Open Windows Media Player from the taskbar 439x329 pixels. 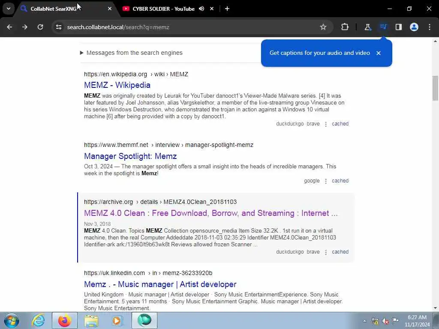pos(117,320)
